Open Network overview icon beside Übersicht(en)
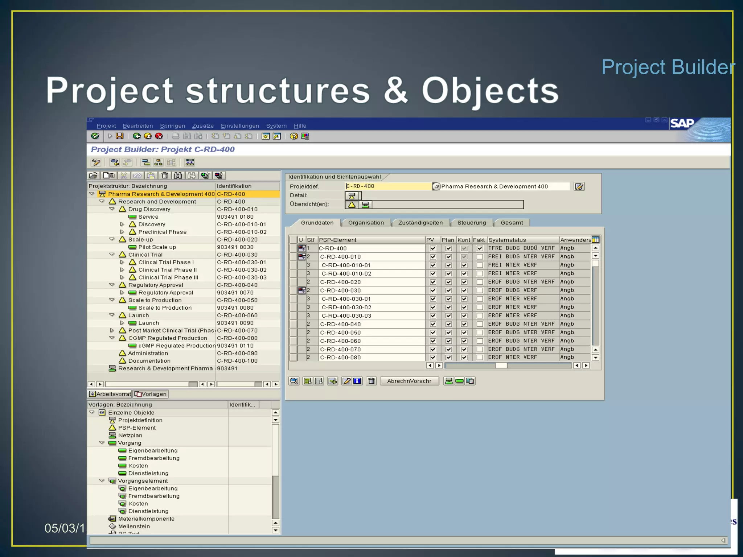The width and height of the screenshot is (743, 557). [365, 205]
